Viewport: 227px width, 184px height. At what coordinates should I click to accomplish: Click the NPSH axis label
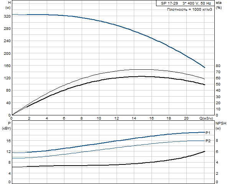(221, 123)
